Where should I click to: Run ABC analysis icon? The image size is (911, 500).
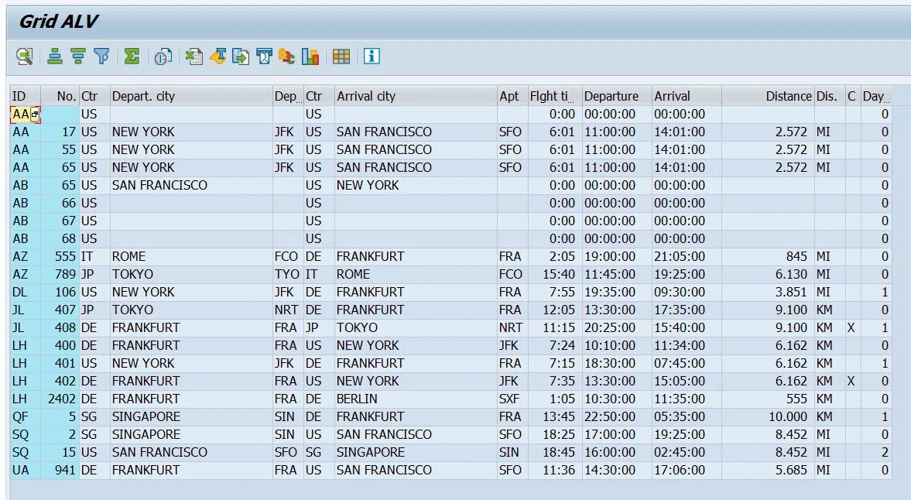coord(286,57)
